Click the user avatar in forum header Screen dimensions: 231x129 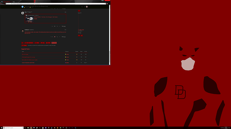coord(87,7)
